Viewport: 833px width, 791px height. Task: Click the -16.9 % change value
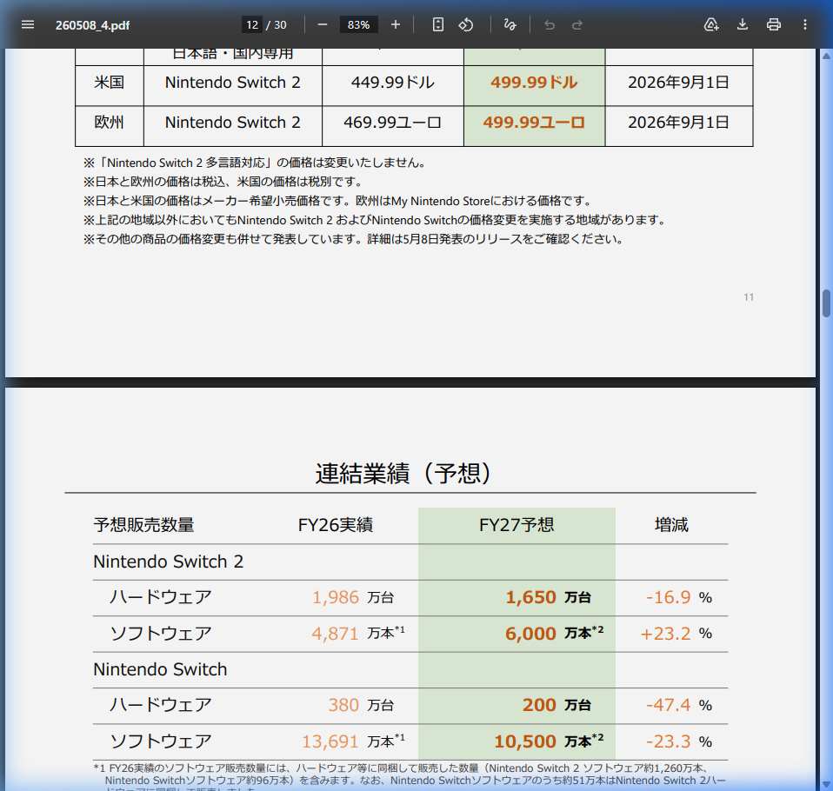(678, 598)
